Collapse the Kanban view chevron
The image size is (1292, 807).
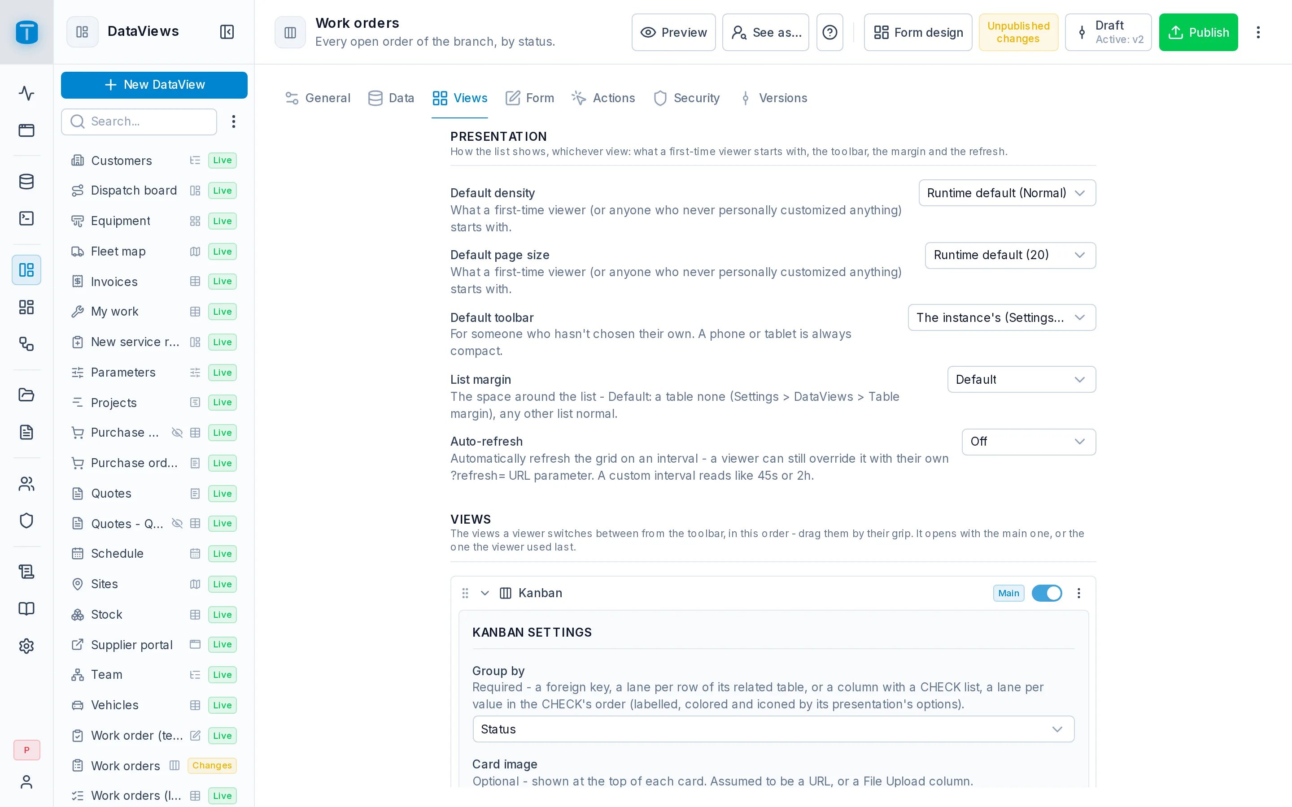(485, 593)
